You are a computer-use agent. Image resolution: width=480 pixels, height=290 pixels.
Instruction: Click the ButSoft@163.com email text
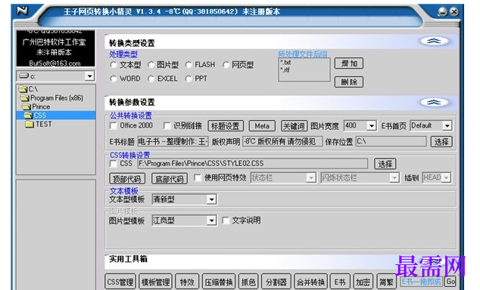[x=55, y=63]
